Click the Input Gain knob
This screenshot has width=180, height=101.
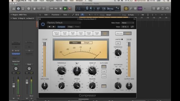pos(45,86)
